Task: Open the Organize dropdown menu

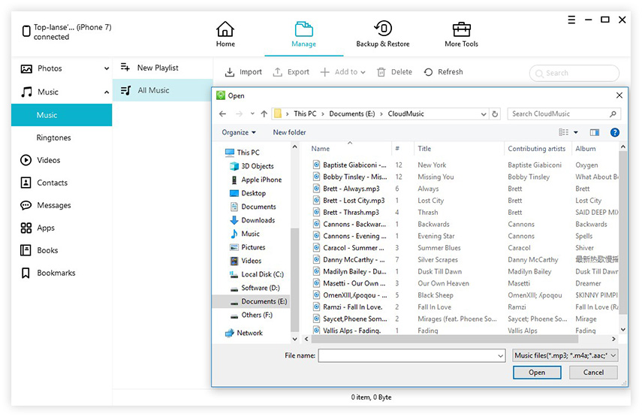Action: click(x=239, y=132)
